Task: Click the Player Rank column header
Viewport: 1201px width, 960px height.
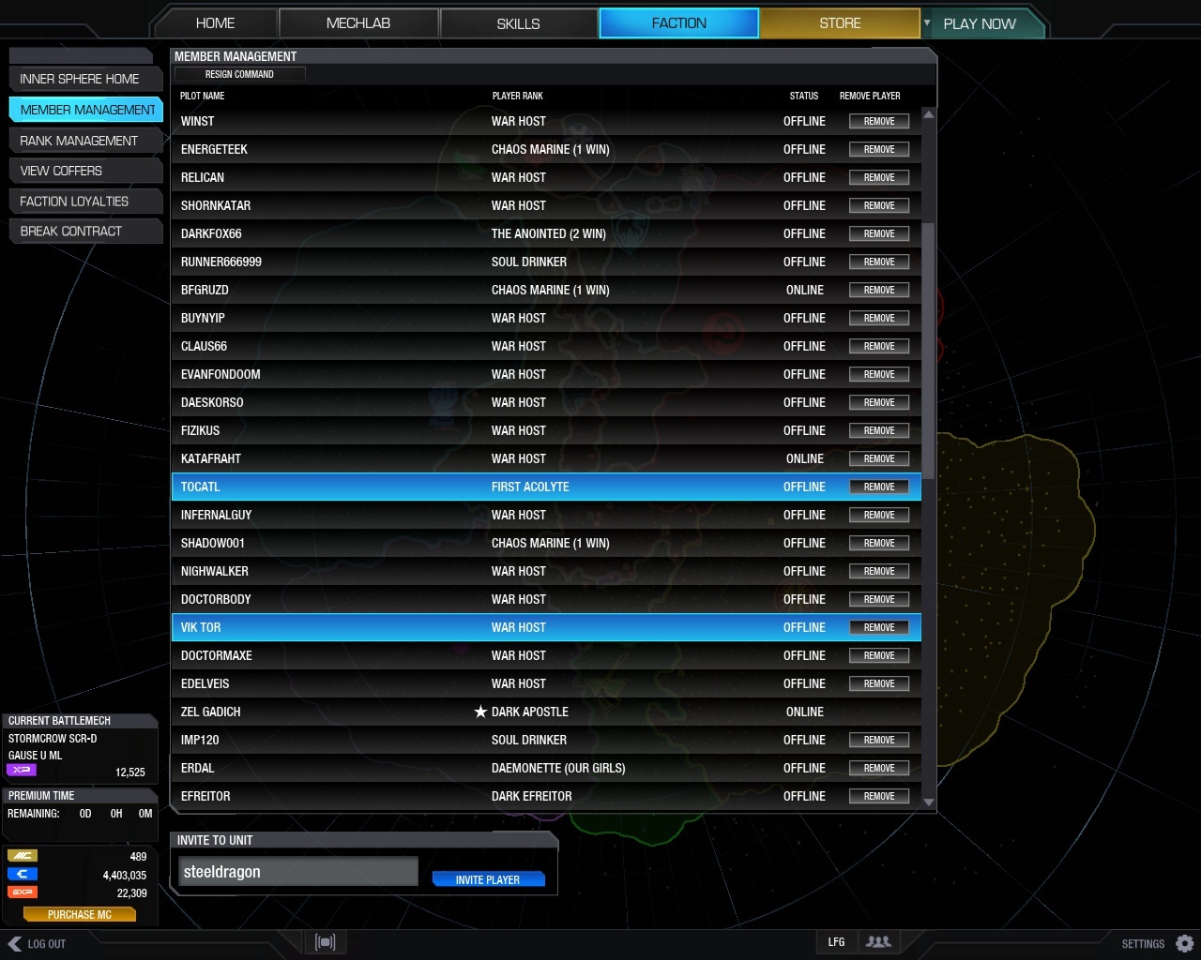Action: [517, 96]
